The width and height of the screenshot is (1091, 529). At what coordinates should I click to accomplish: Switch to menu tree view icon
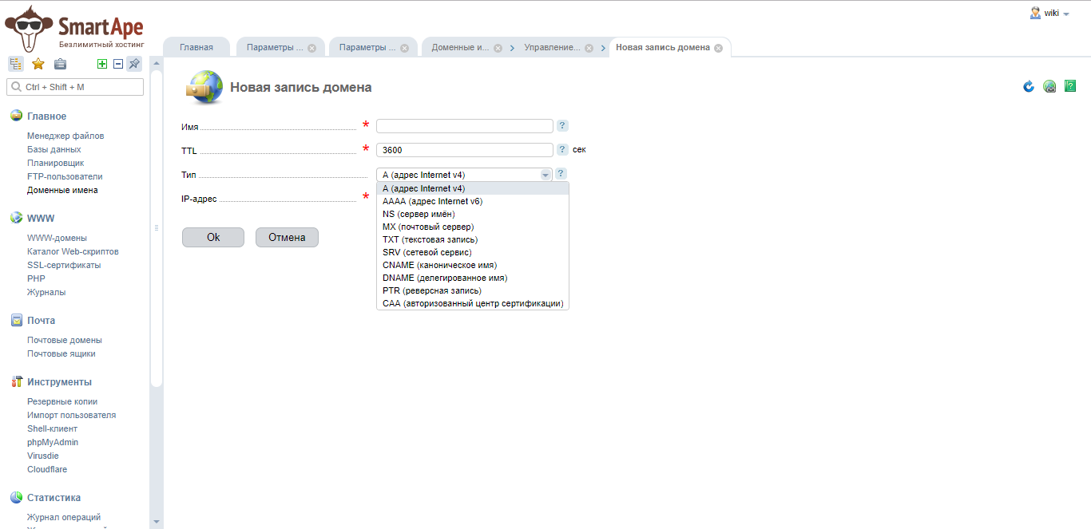16,64
